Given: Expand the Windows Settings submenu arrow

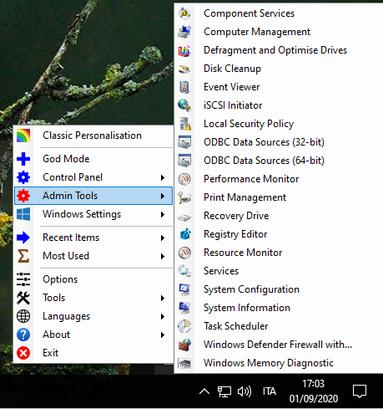Looking at the screenshot, I should coord(163,214).
